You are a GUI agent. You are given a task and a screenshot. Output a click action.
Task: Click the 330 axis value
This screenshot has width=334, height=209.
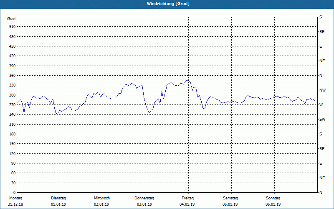coord(12,85)
